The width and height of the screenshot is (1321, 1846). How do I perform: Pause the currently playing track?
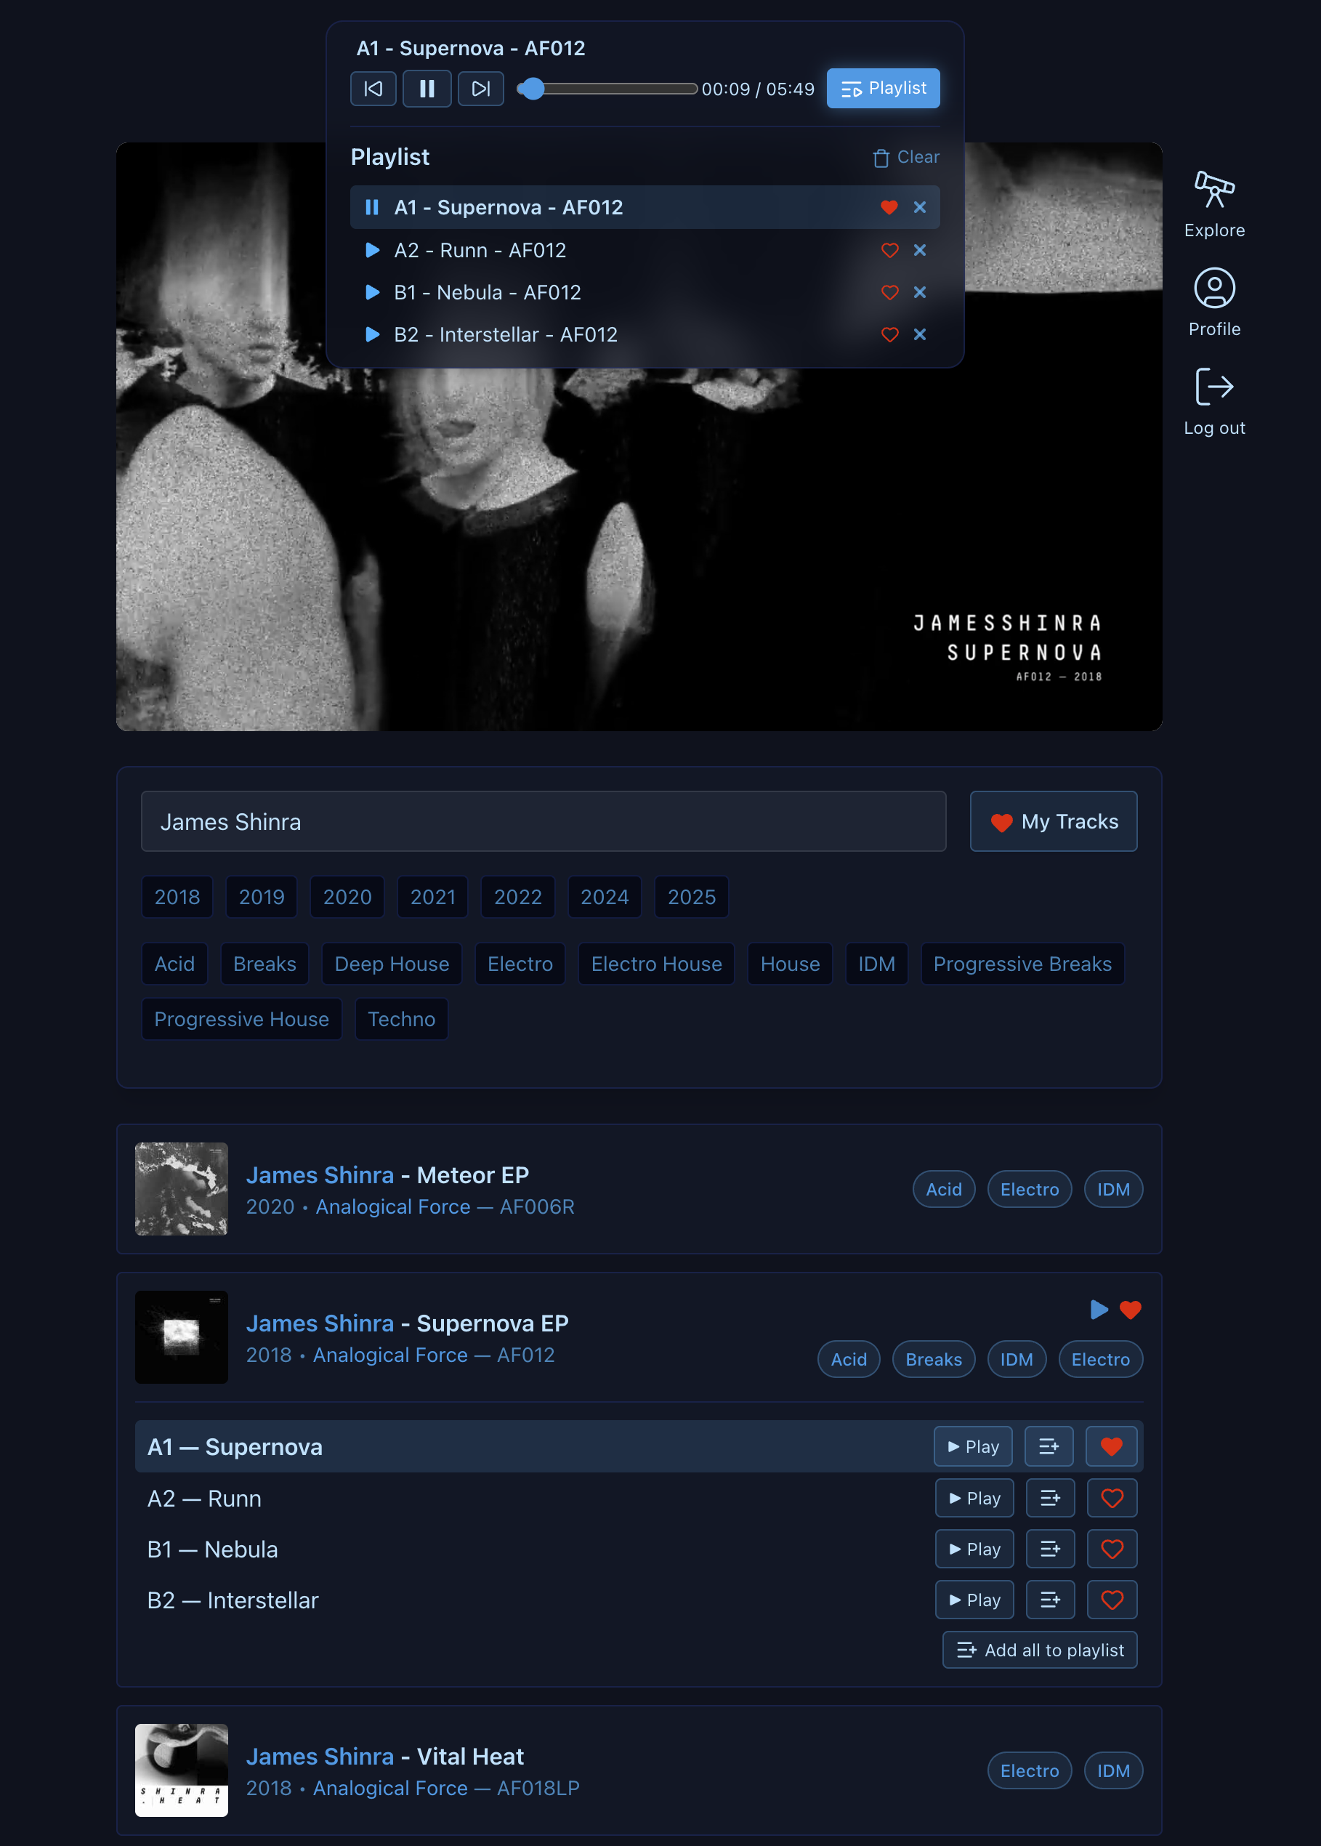pyautogui.click(x=427, y=89)
